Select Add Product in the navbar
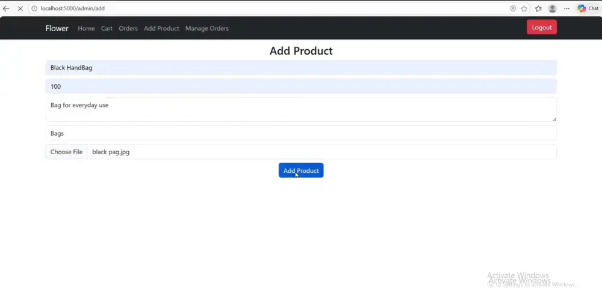Screen dimensions: 602x288 pos(161,28)
